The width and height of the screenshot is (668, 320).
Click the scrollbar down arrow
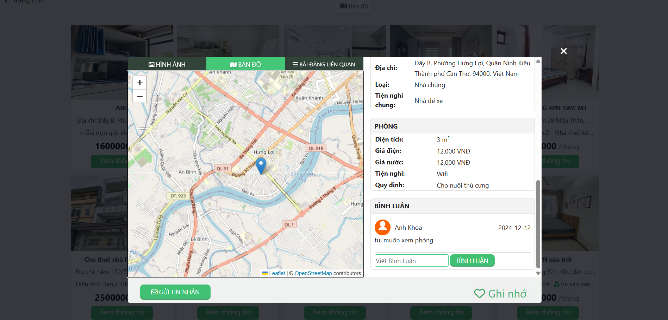(538, 273)
